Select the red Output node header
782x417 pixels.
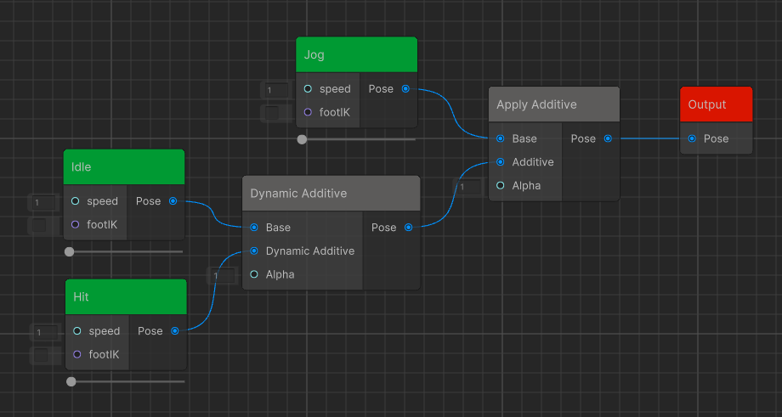click(717, 104)
